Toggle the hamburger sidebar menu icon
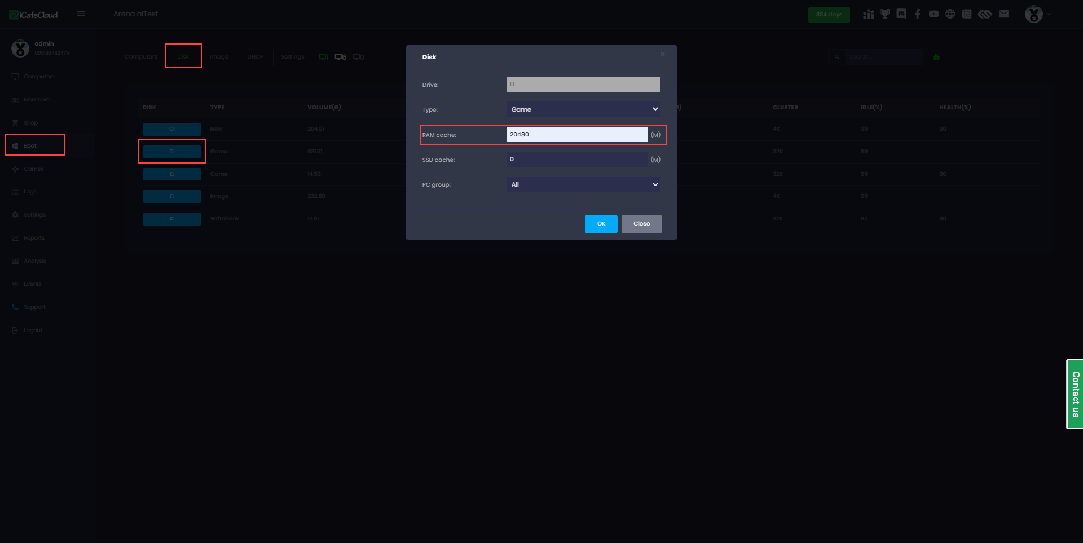1083x543 pixels. [81, 14]
